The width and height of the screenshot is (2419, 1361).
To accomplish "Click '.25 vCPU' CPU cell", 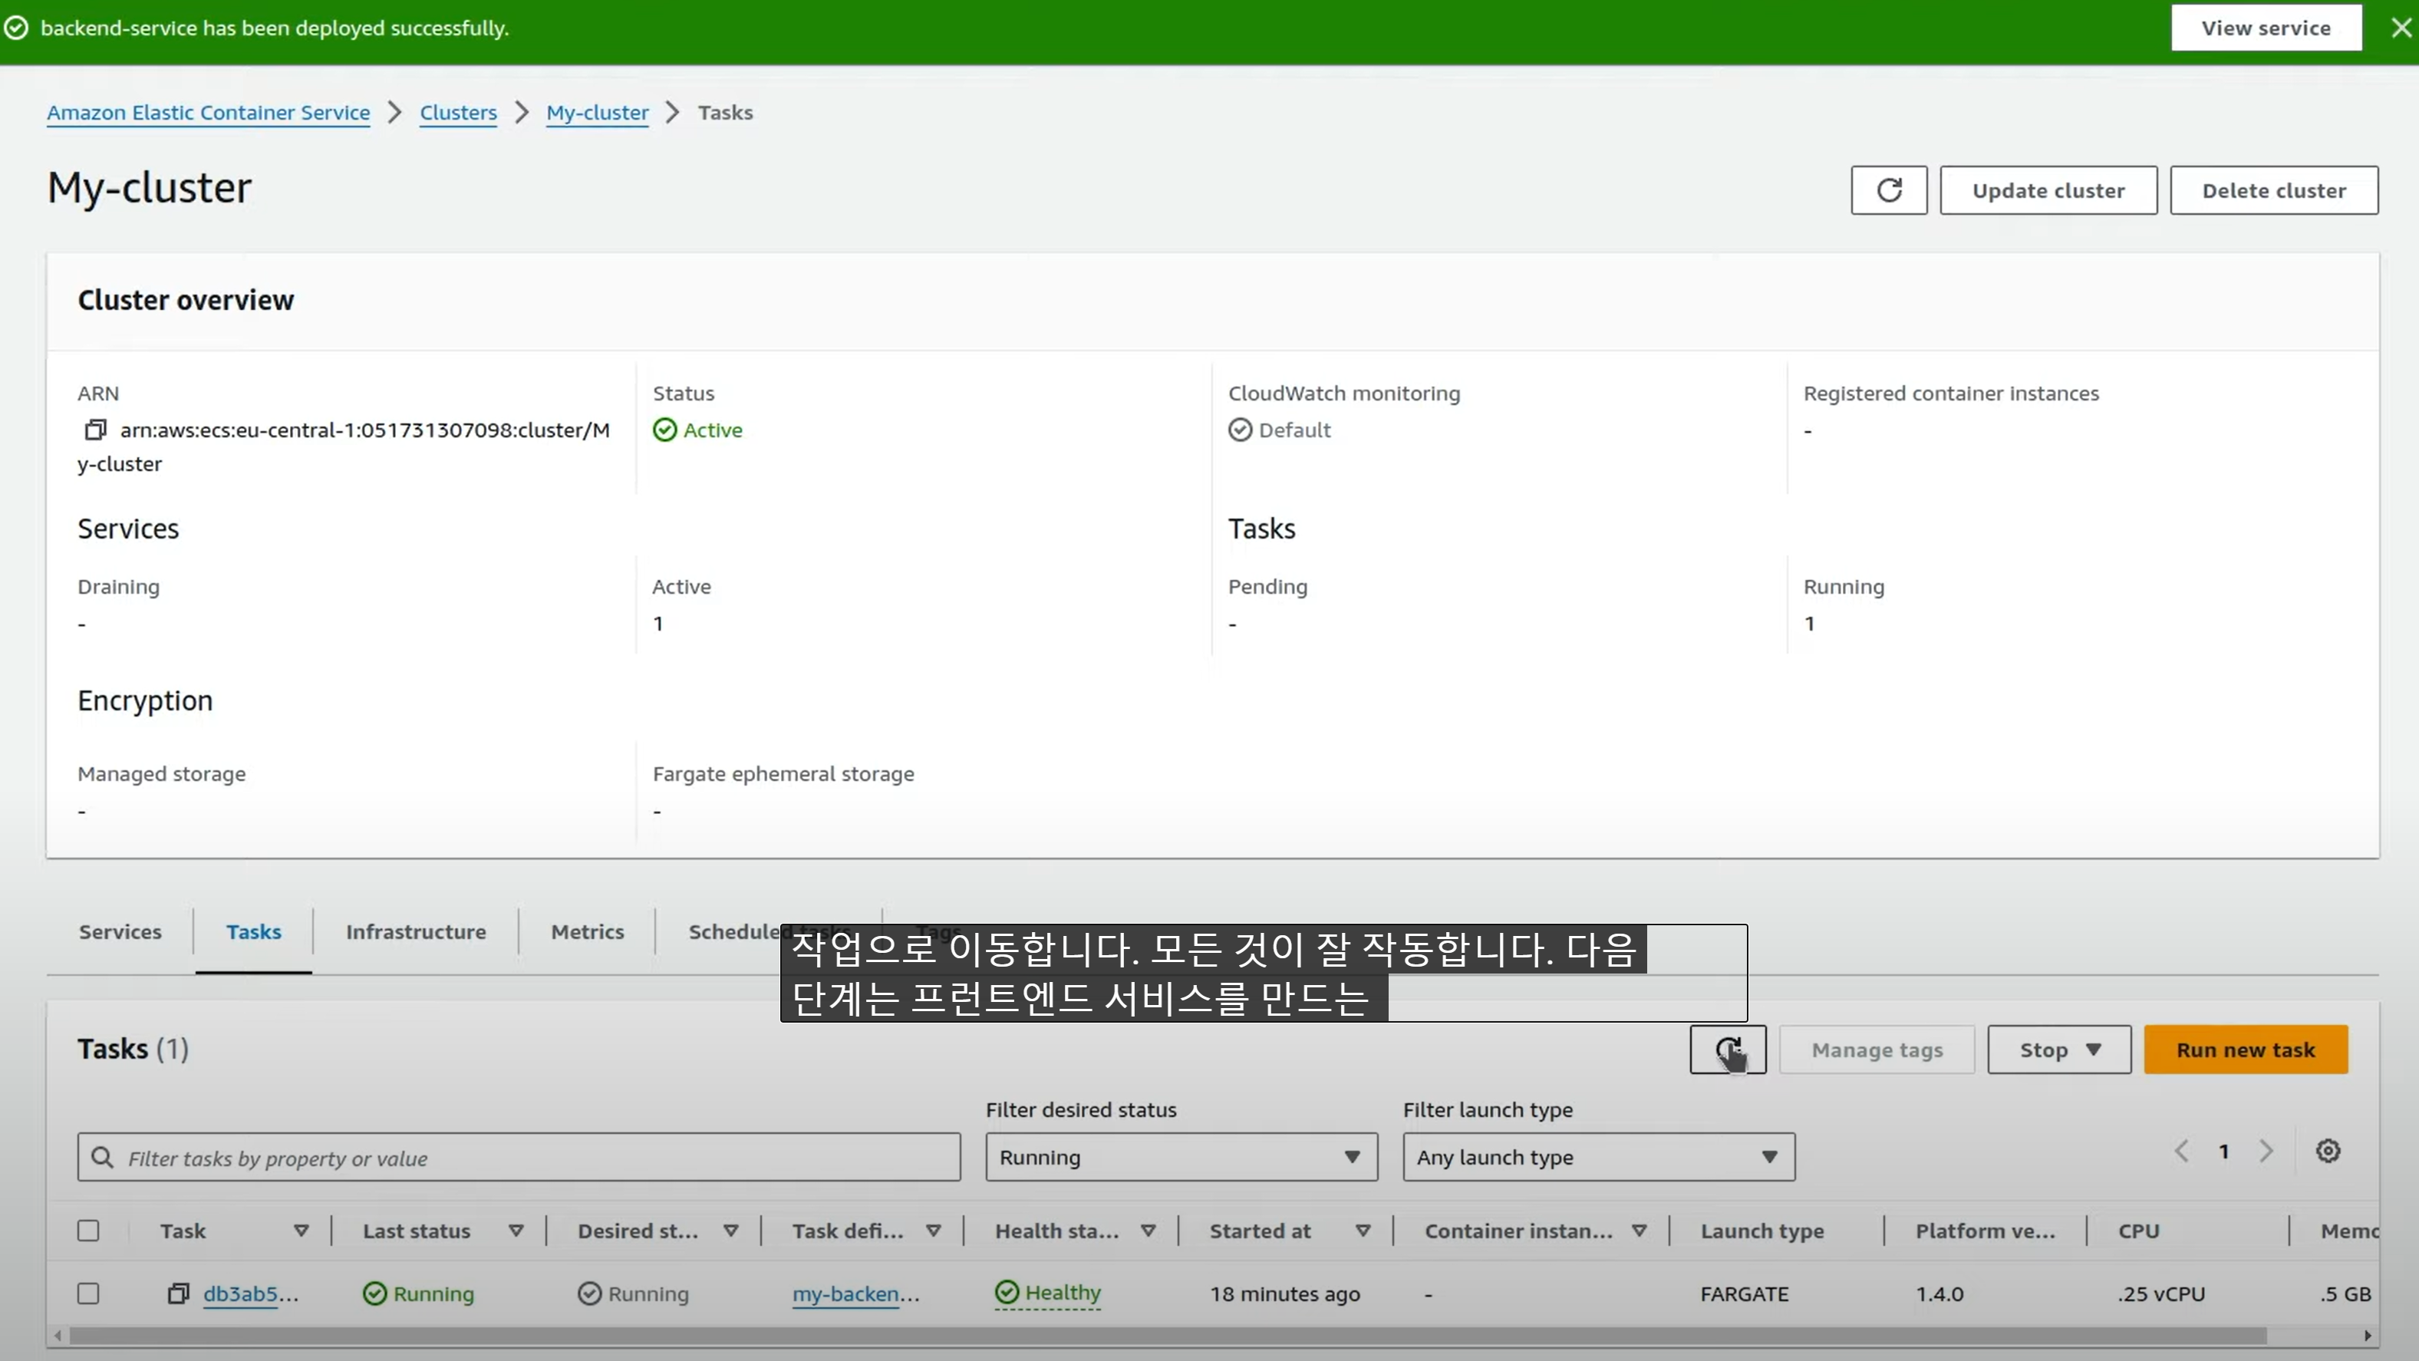I will (2160, 1293).
